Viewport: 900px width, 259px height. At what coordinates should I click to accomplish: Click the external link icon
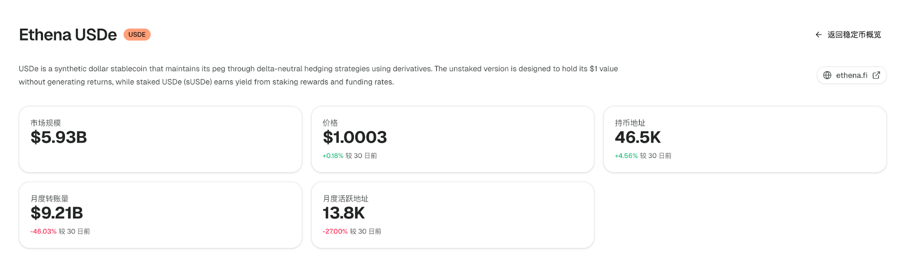tap(876, 75)
